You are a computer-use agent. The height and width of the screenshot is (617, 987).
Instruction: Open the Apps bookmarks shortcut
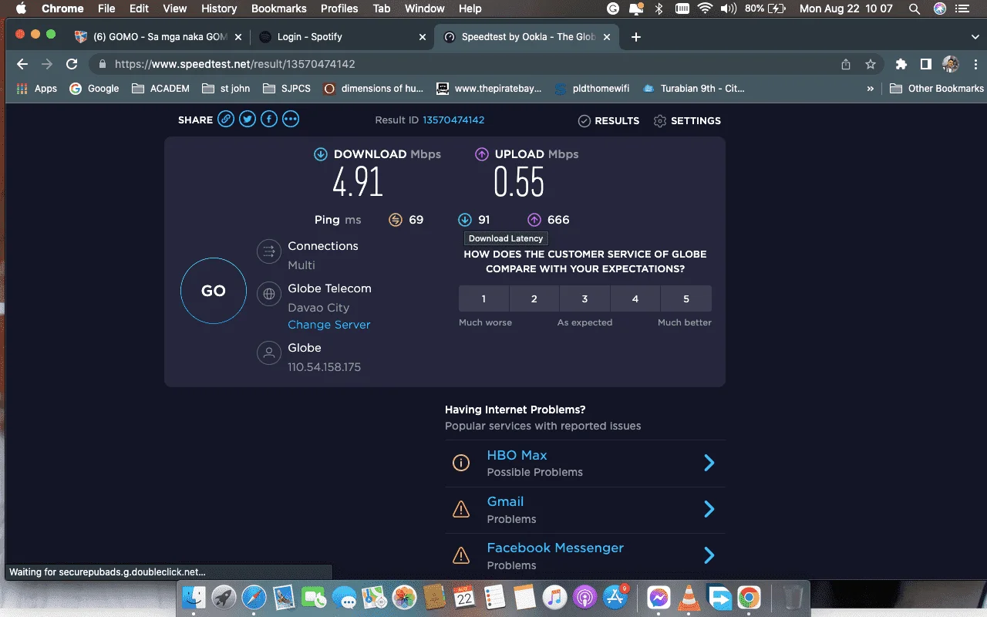point(37,89)
